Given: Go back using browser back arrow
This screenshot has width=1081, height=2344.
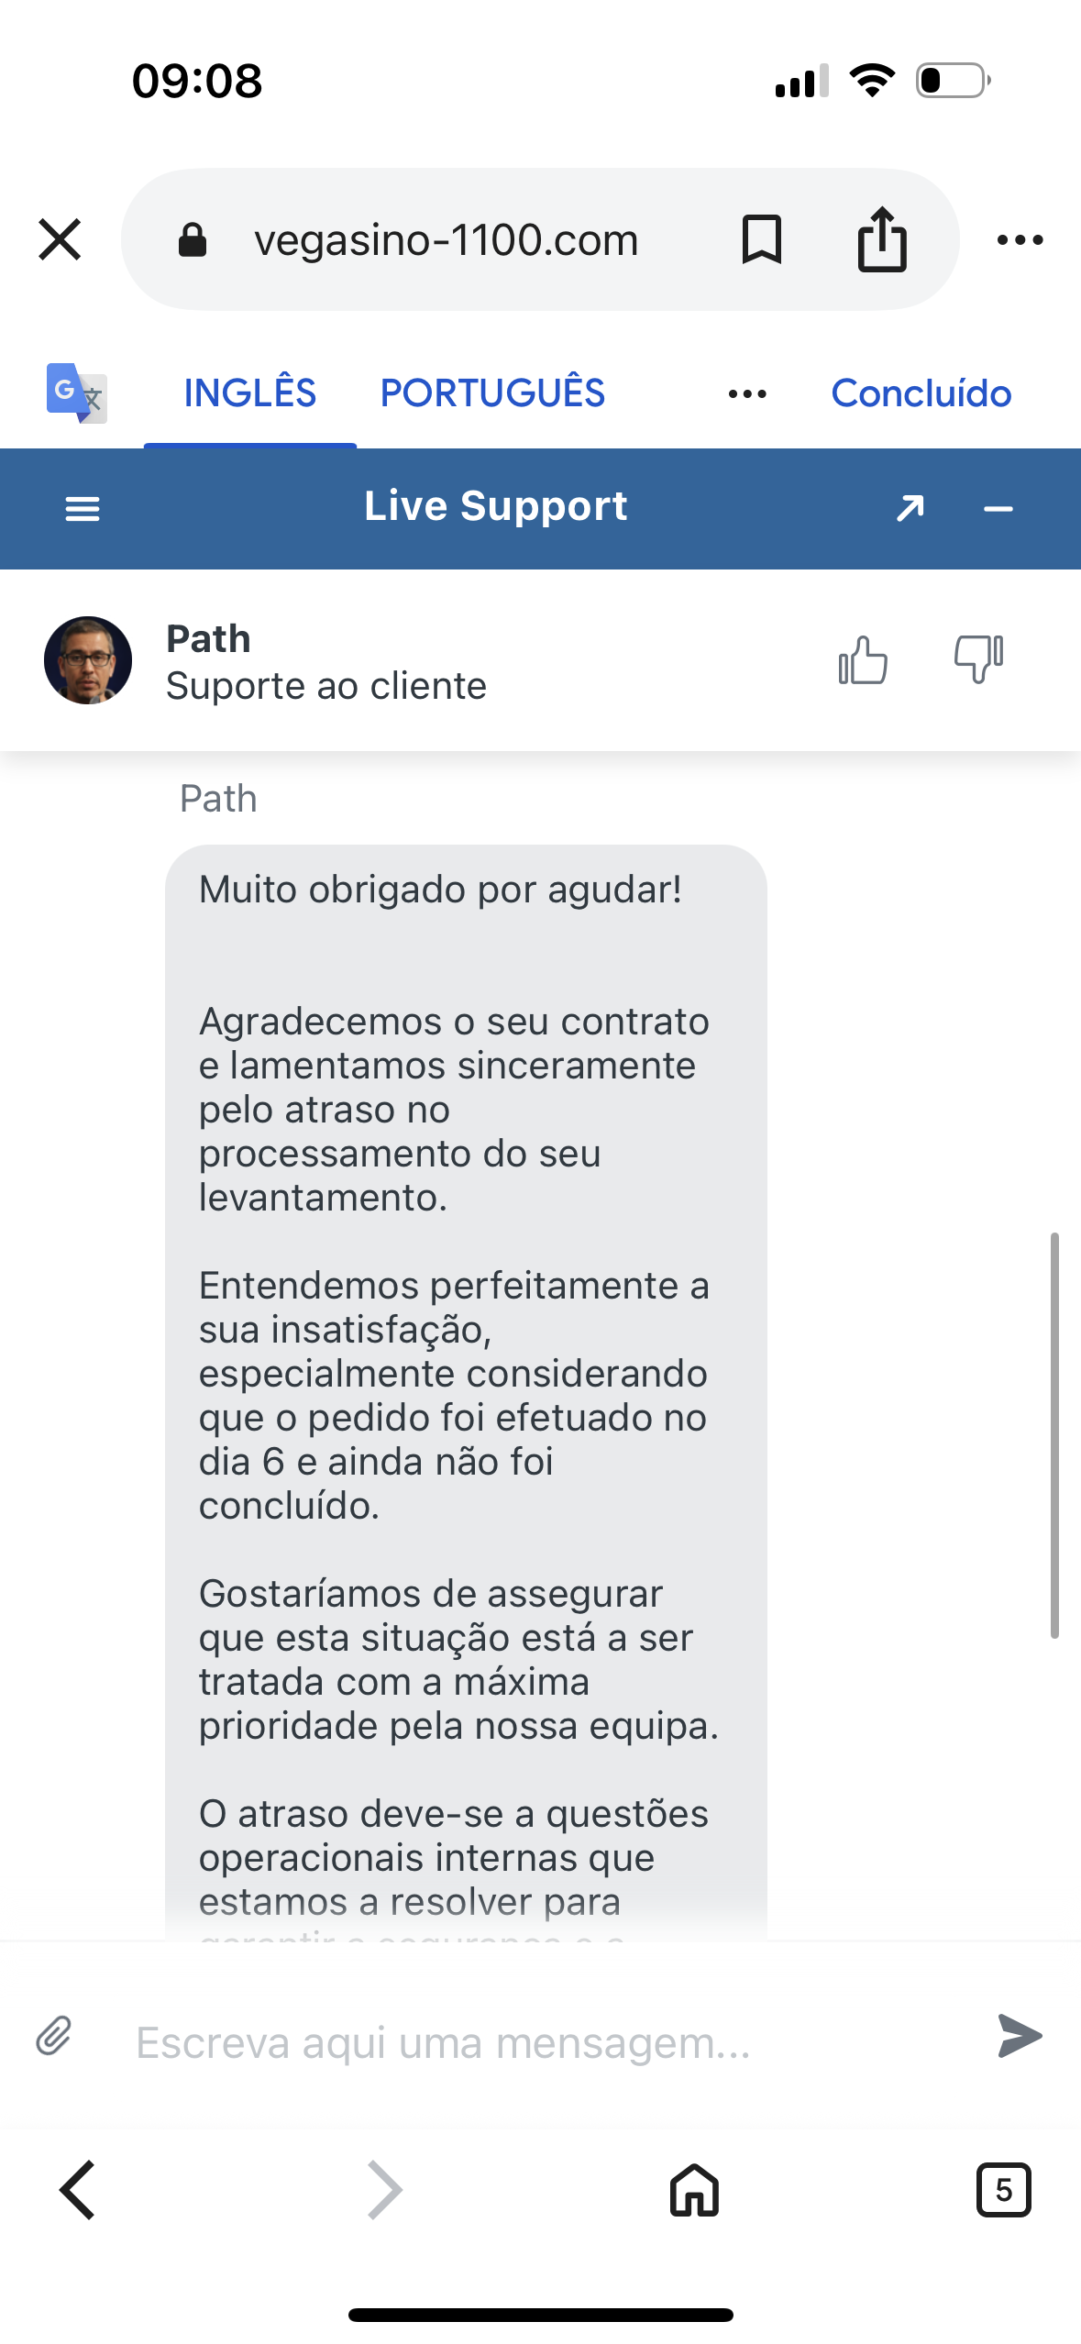Looking at the screenshot, I should (78, 2190).
